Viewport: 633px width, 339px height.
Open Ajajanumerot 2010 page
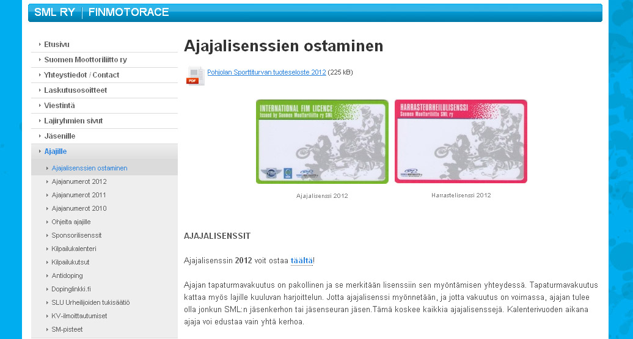tap(79, 209)
